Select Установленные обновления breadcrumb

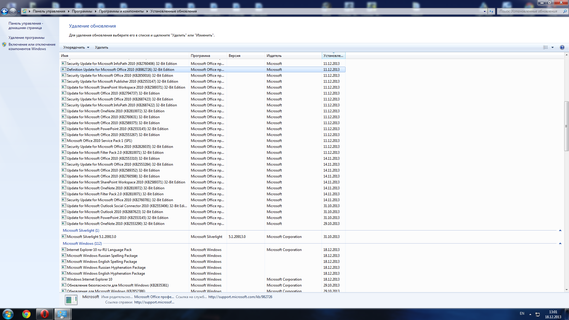pyautogui.click(x=173, y=11)
